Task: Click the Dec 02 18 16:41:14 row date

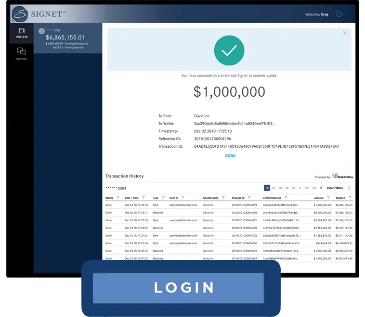Action: 136,251
